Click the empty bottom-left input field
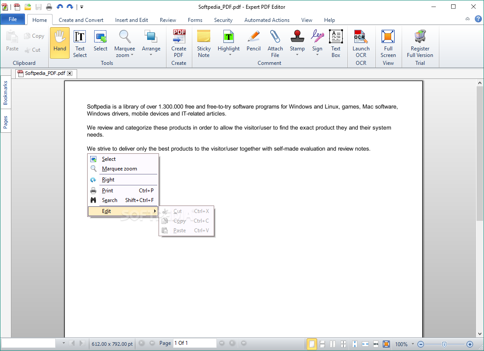Screen dimensions: 484x351 click(x=28, y=343)
